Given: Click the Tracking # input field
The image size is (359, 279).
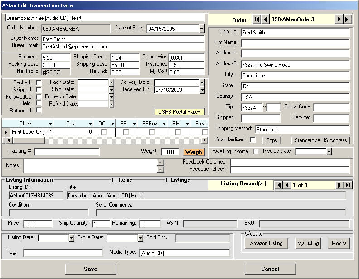Looking at the screenshot, I should point(67,152).
